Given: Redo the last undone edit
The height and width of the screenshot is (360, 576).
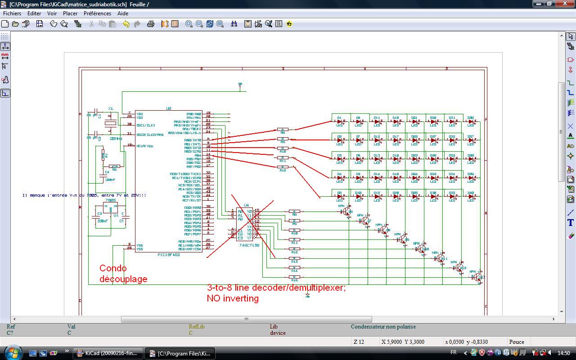Looking at the screenshot, I should click(137, 24).
